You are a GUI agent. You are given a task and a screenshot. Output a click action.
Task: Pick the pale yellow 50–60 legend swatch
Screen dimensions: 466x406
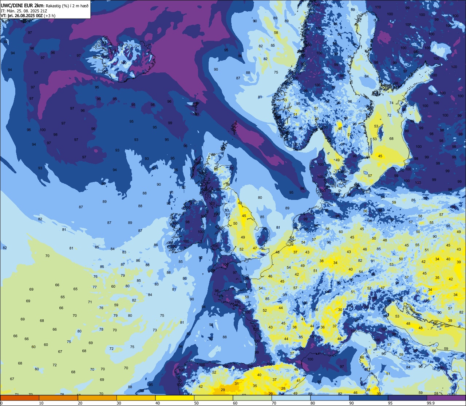click(x=213, y=398)
